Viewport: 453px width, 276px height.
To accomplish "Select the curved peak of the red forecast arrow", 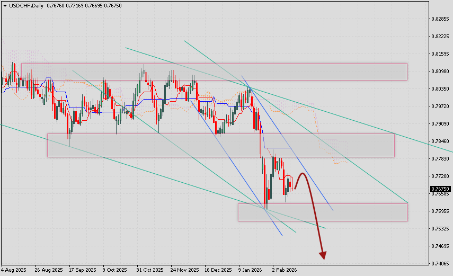I will point(303,174).
